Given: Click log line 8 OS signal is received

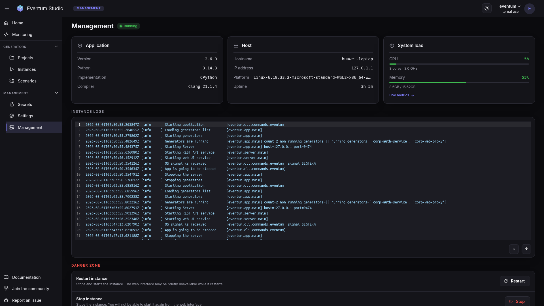Looking at the screenshot, I should tap(303, 163).
